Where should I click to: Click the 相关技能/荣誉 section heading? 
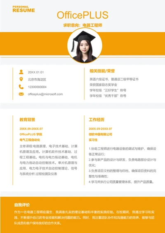pos(102,71)
